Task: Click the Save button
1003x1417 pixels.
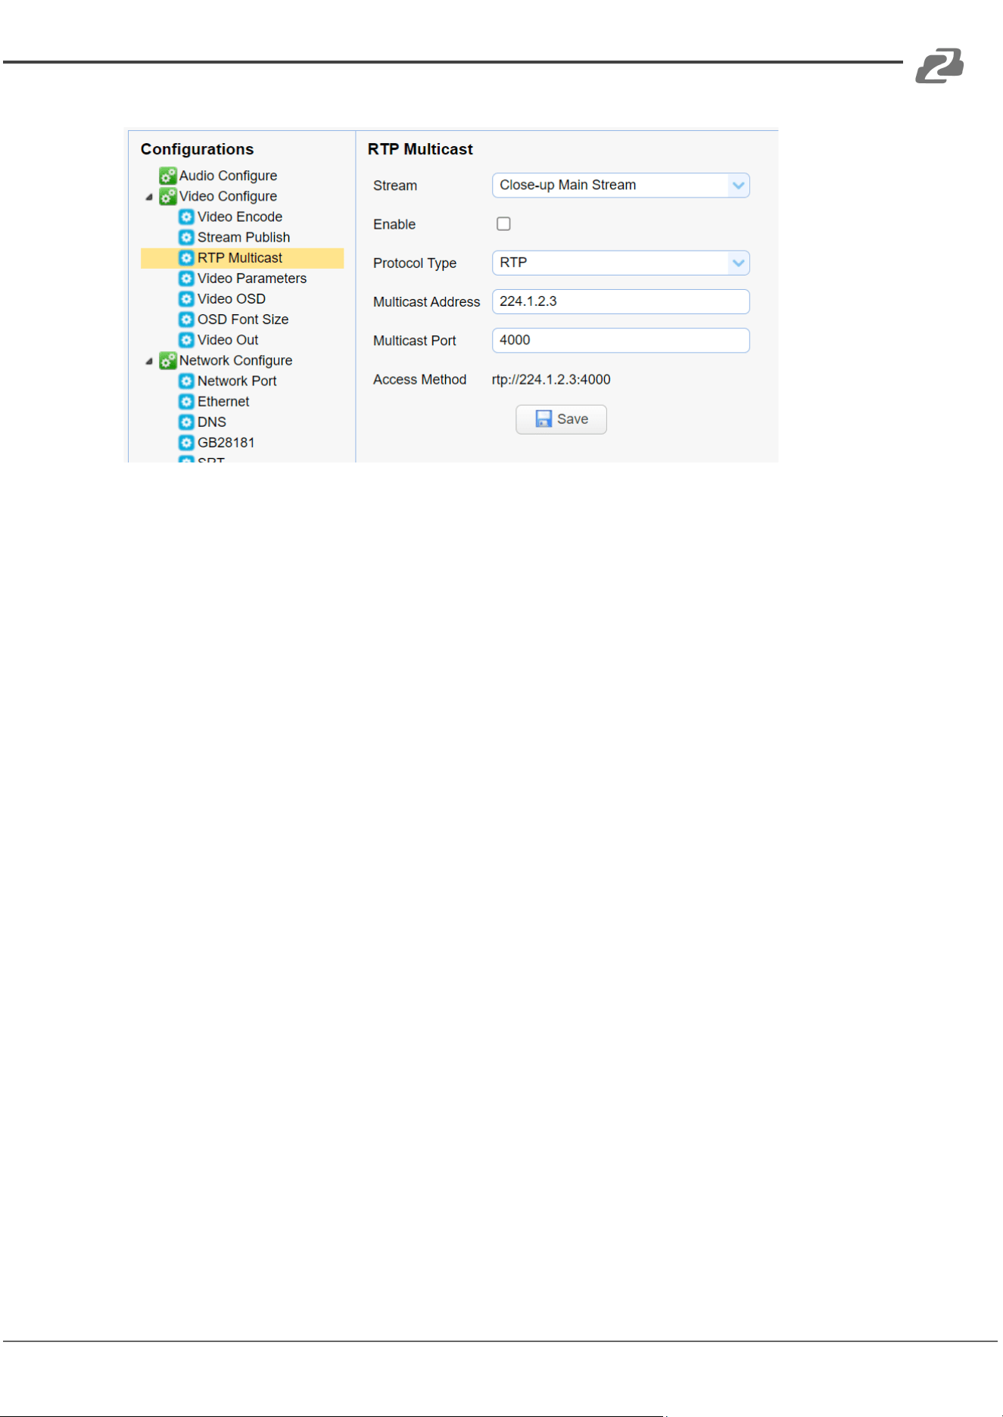Action: (561, 419)
